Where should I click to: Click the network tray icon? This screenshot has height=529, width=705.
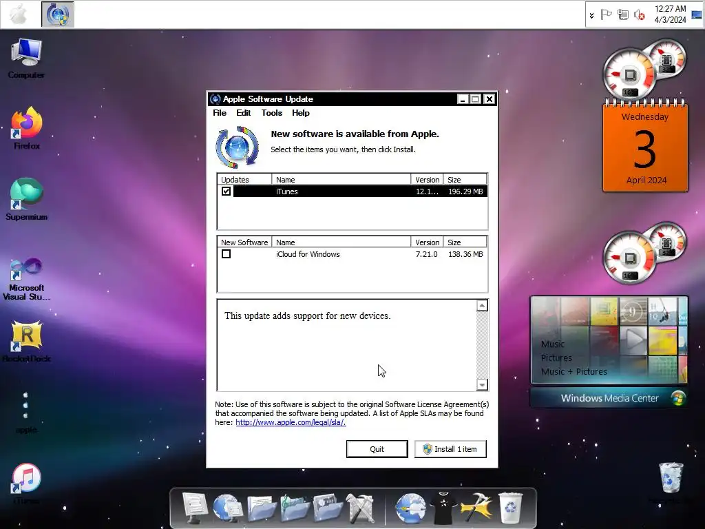(x=622, y=15)
